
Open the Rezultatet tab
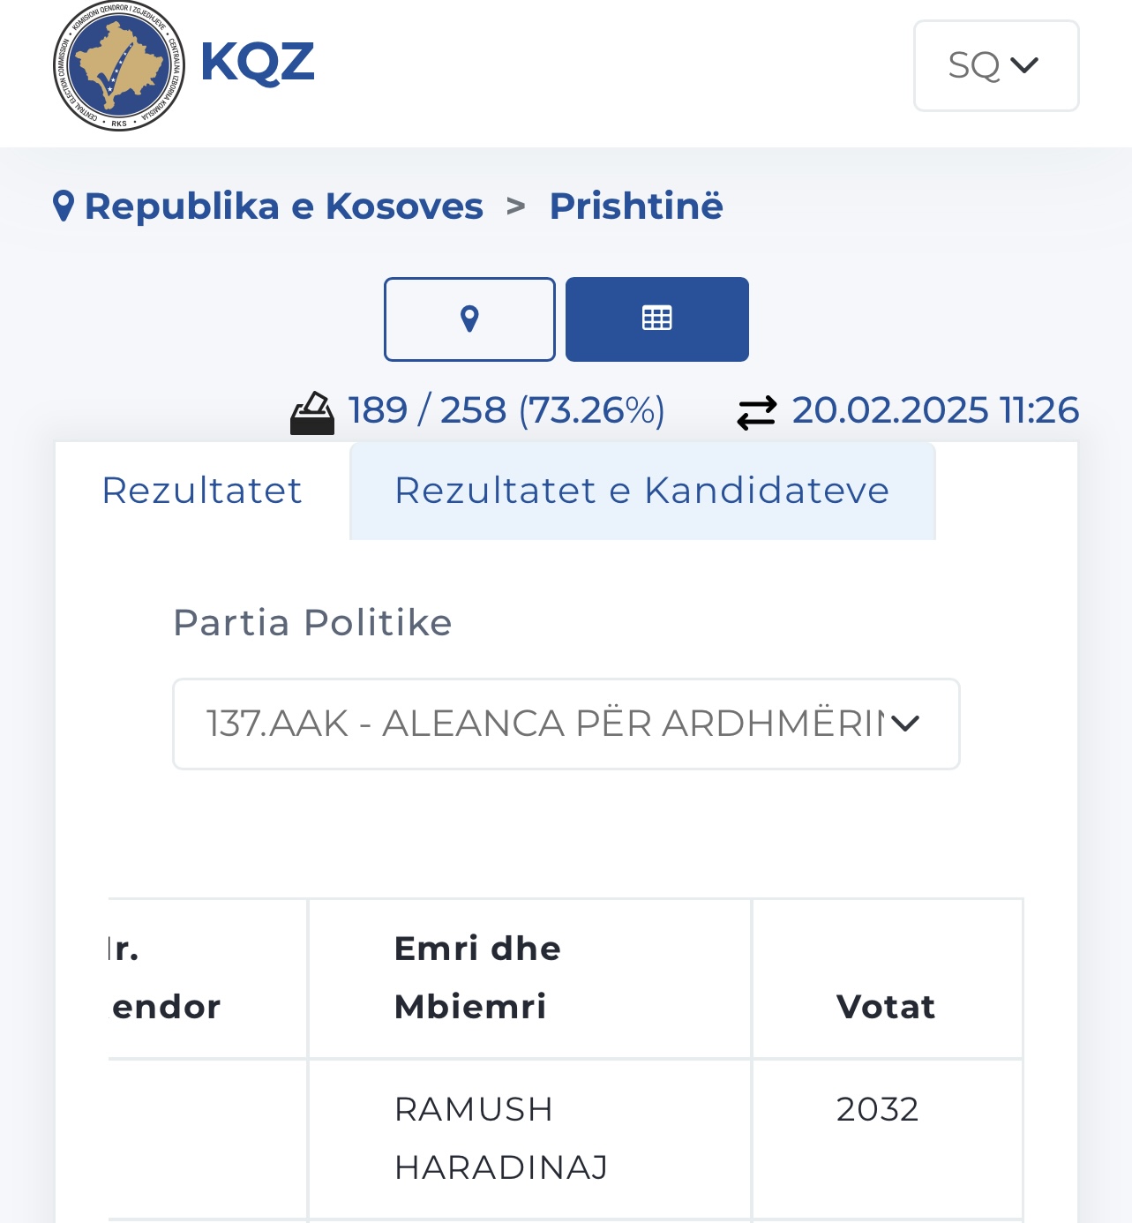tap(202, 491)
